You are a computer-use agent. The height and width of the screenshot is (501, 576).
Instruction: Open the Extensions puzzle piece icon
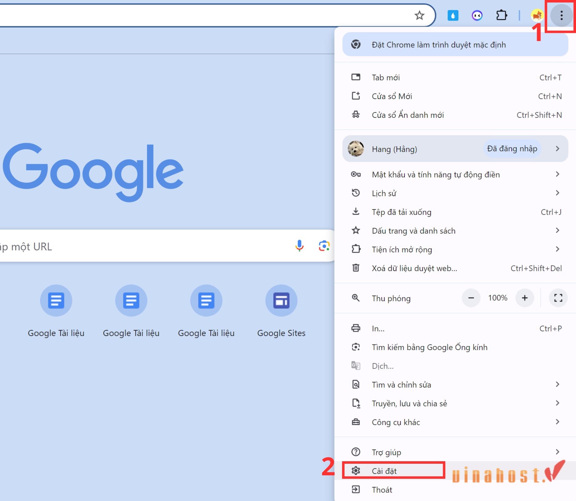[x=501, y=15]
